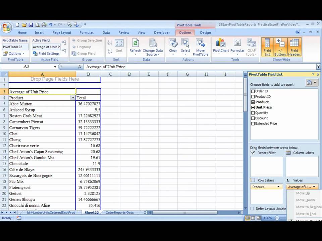This screenshot has width=322, height=241.
Task: Click the fx insert function icon
Action: [80, 67]
